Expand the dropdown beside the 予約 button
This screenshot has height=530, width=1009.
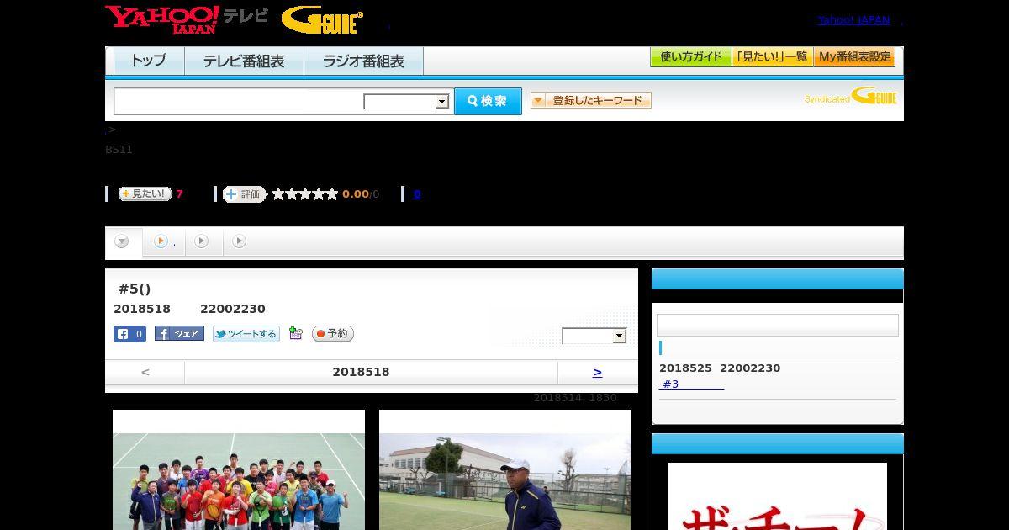coord(594,336)
